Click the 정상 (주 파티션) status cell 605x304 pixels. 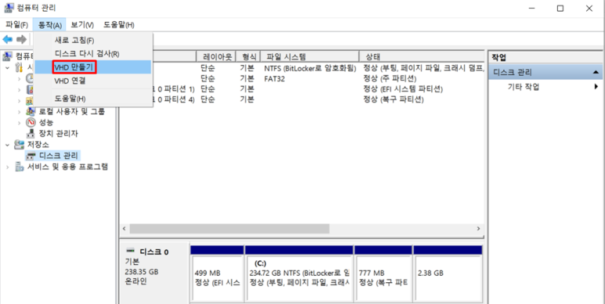(x=389, y=79)
